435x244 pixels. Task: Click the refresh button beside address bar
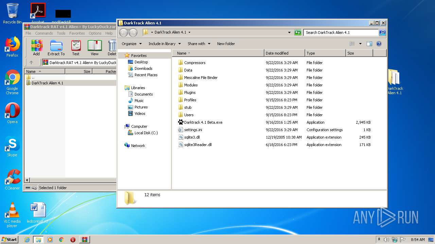point(298,33)
